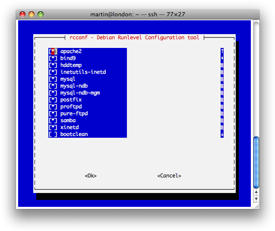275x231 pixels.
Task: Uncheck the hddtemp service checkbox
Action: point(53,65)
